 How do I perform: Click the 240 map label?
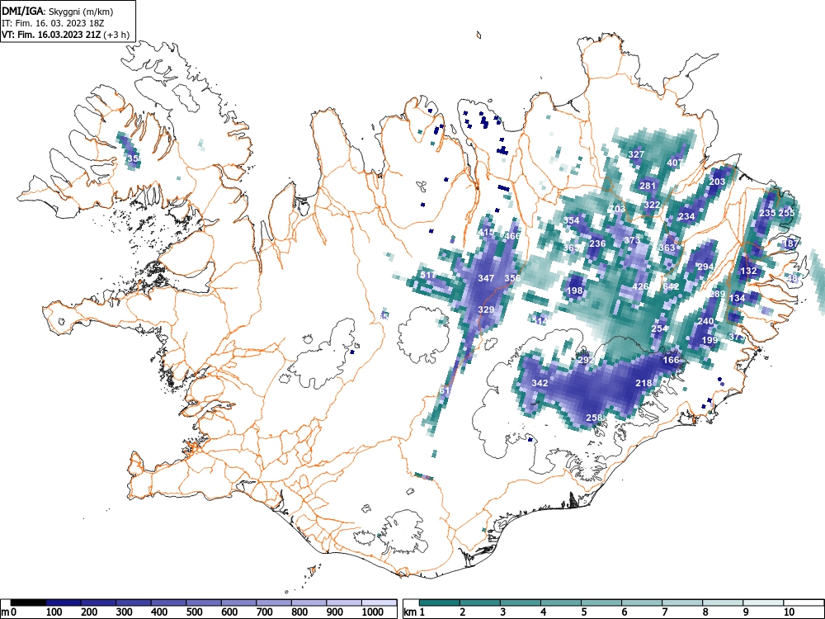[705, 321]
